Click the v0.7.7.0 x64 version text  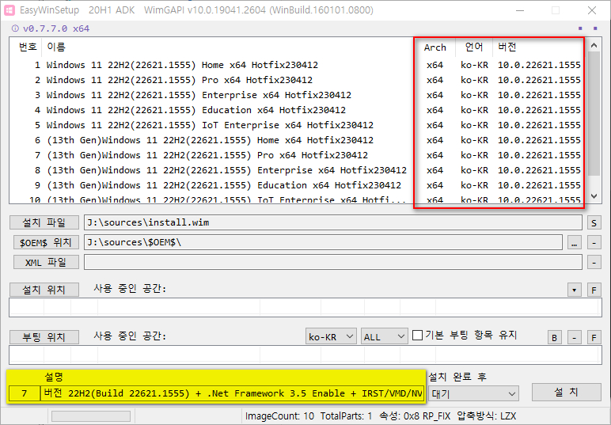[56, 28]
